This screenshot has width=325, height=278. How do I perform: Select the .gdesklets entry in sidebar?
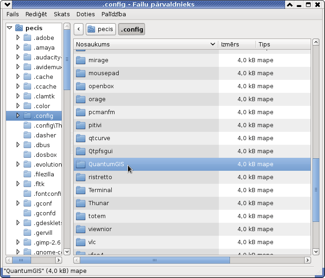(34, 223)
